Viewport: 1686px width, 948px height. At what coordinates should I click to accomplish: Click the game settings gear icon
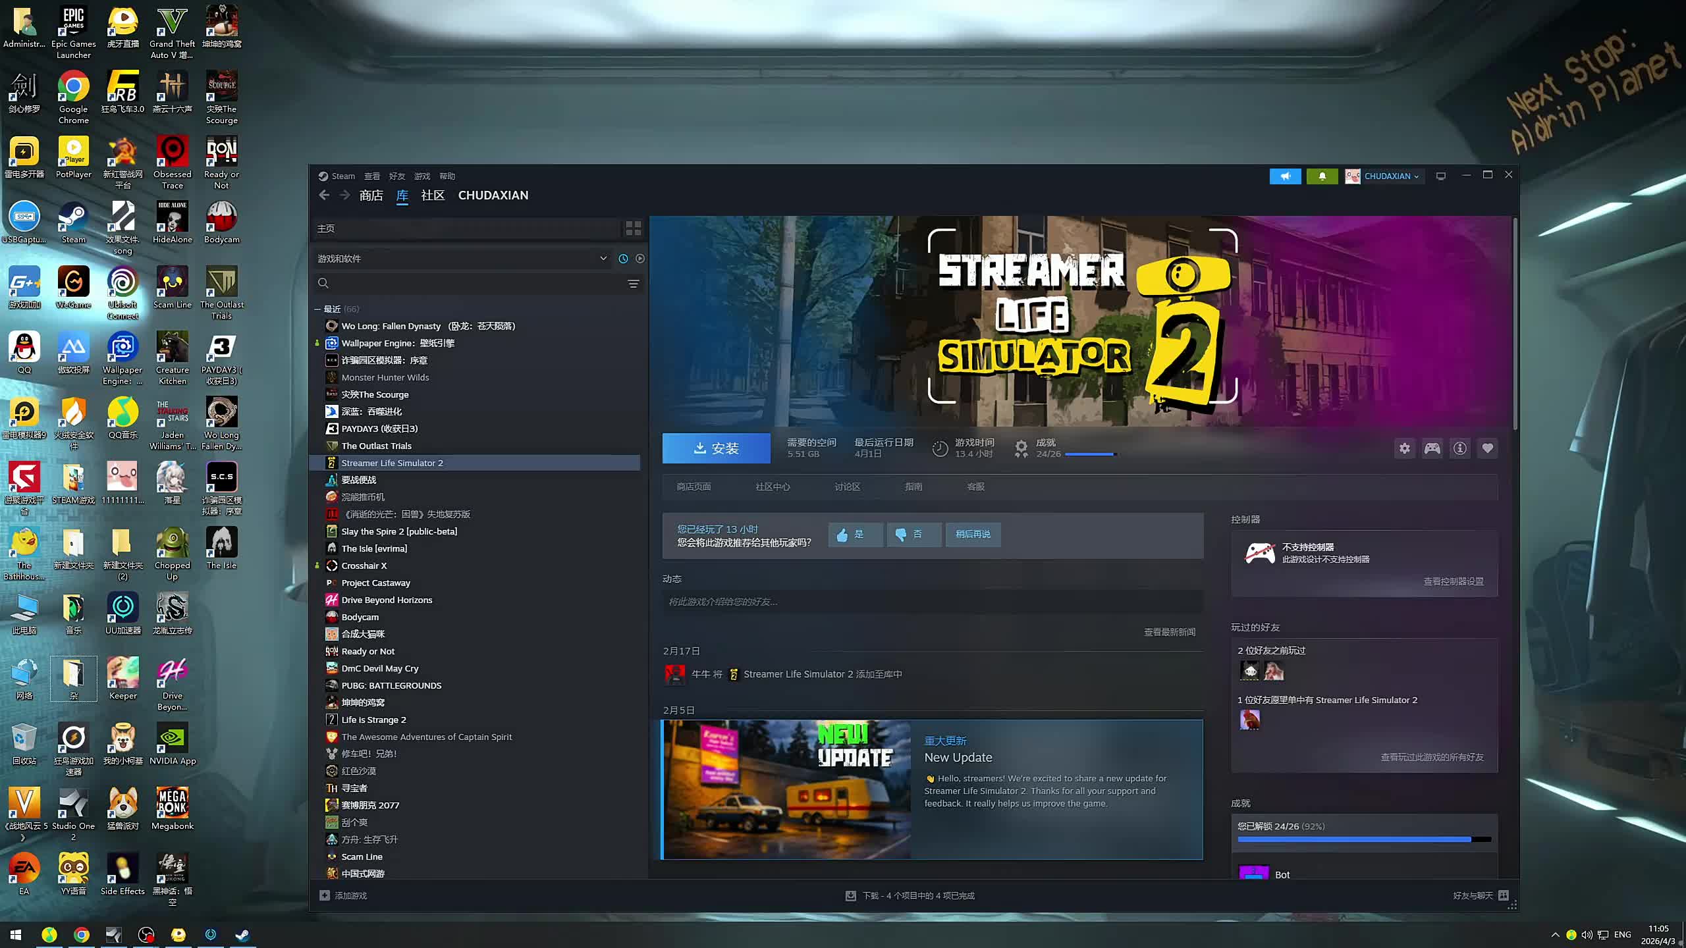pos(1404,448)
